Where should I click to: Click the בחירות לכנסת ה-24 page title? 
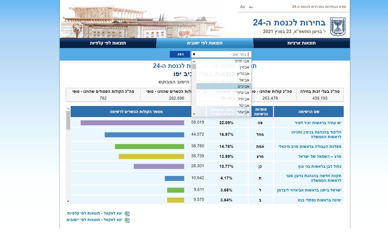click(289, 23)
